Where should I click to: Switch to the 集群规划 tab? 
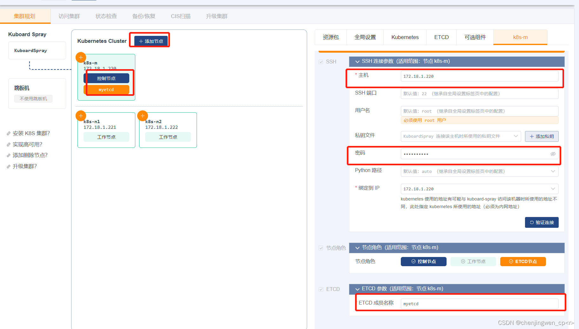tap(25, 16)
